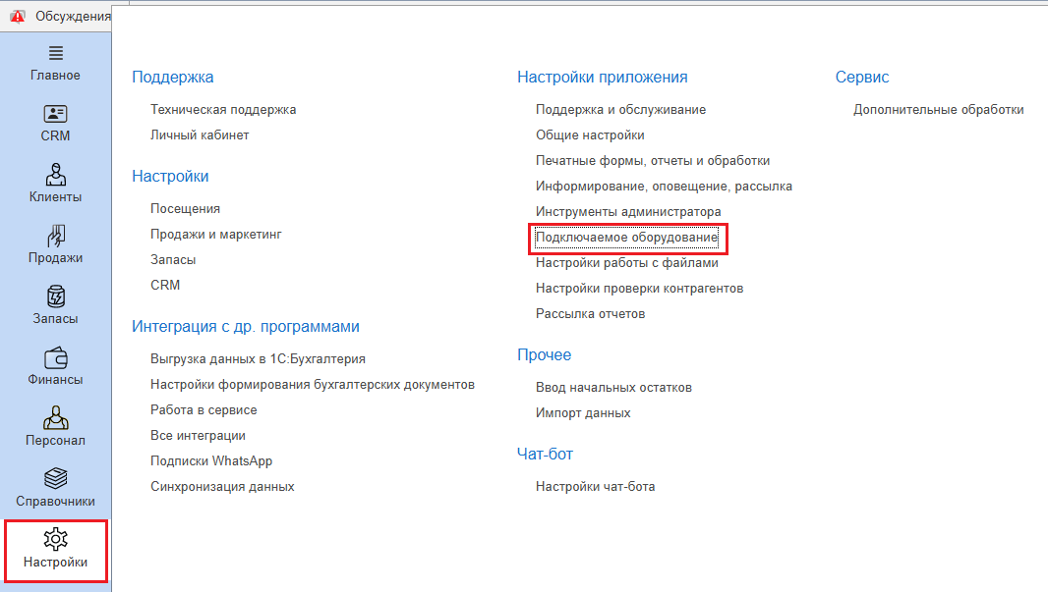Open Личный кабинет
1048x592 pixels.
tap(200, 135)
